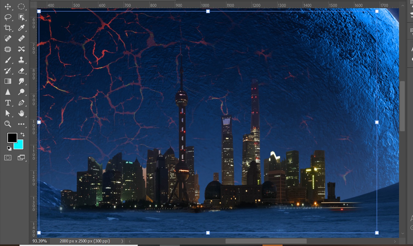
Task: Select the Gradient tool
Action: point(8,81)
